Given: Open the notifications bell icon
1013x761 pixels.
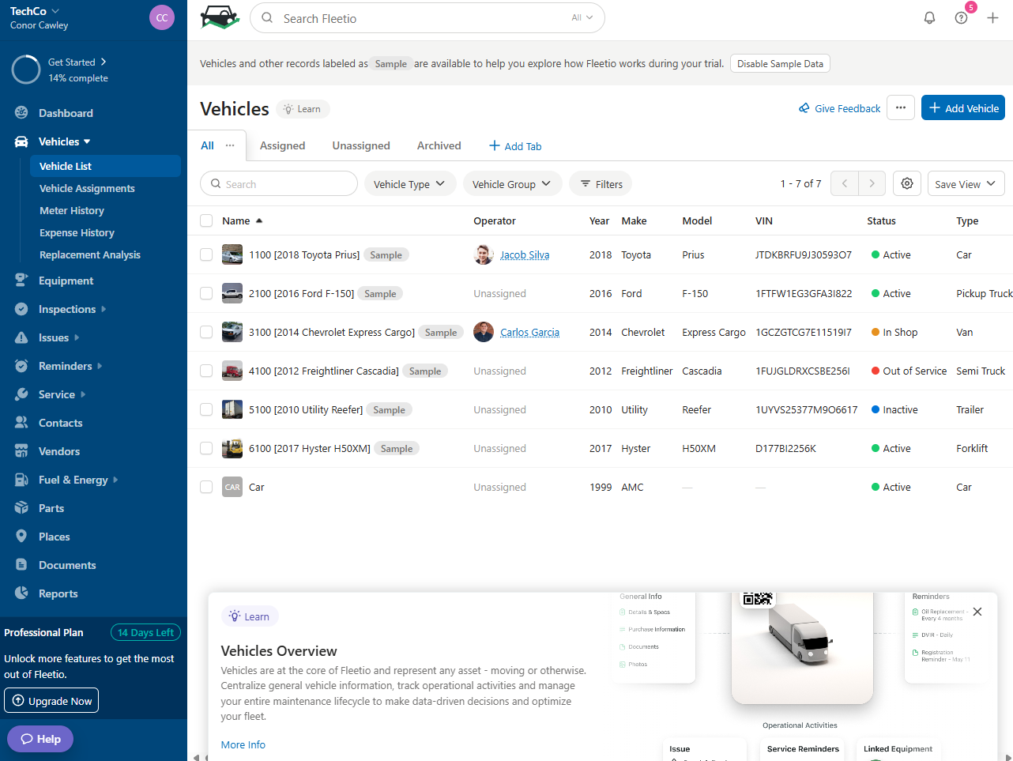Looking at the screenshot, I should tap(929, 18).
